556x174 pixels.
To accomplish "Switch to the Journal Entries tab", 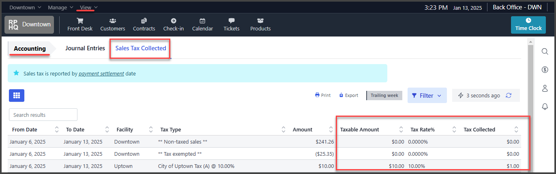I will (x=85, y=48).
